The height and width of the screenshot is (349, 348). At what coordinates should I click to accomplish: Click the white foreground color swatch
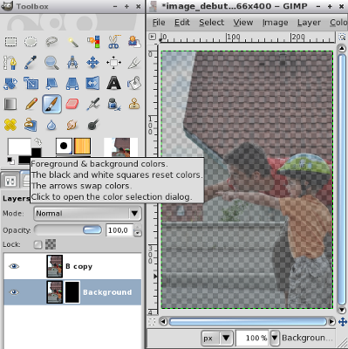19,147
